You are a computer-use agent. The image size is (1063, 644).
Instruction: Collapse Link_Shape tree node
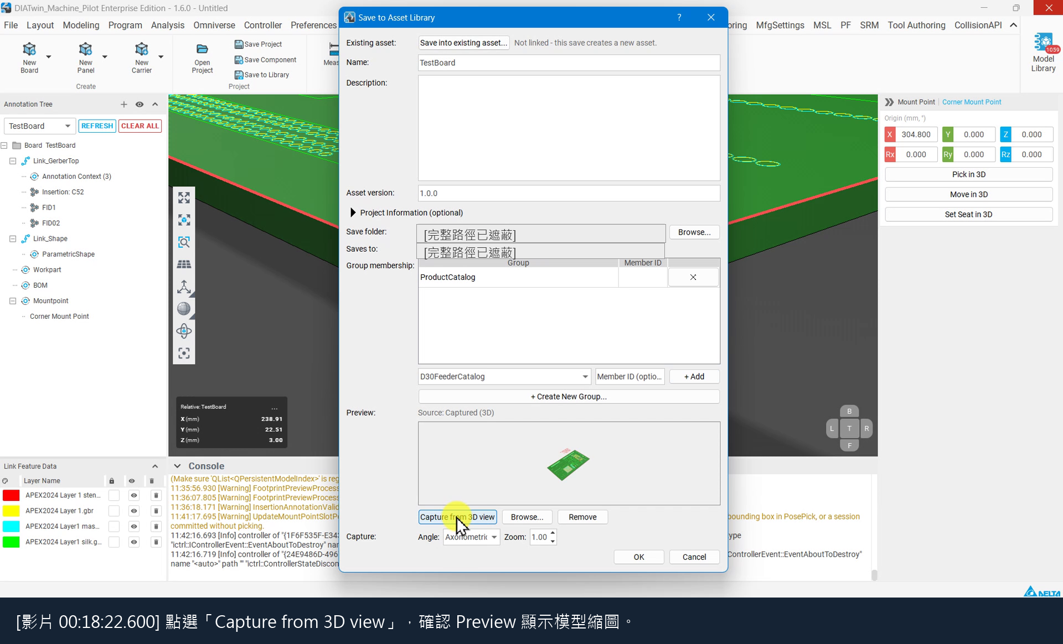click(13, 238)
